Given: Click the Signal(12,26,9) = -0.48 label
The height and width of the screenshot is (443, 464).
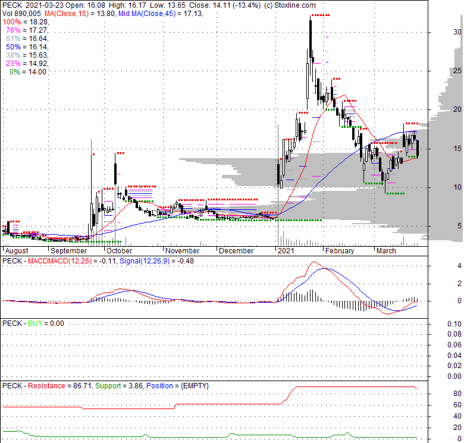Looking at the screenshot, I should coord(156,261).
